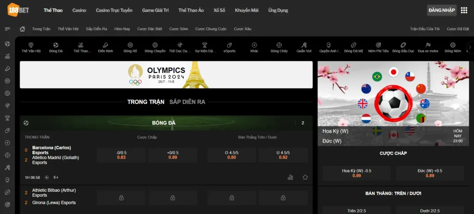Expand the 6 more markets arrow

[x=56, y=178]
